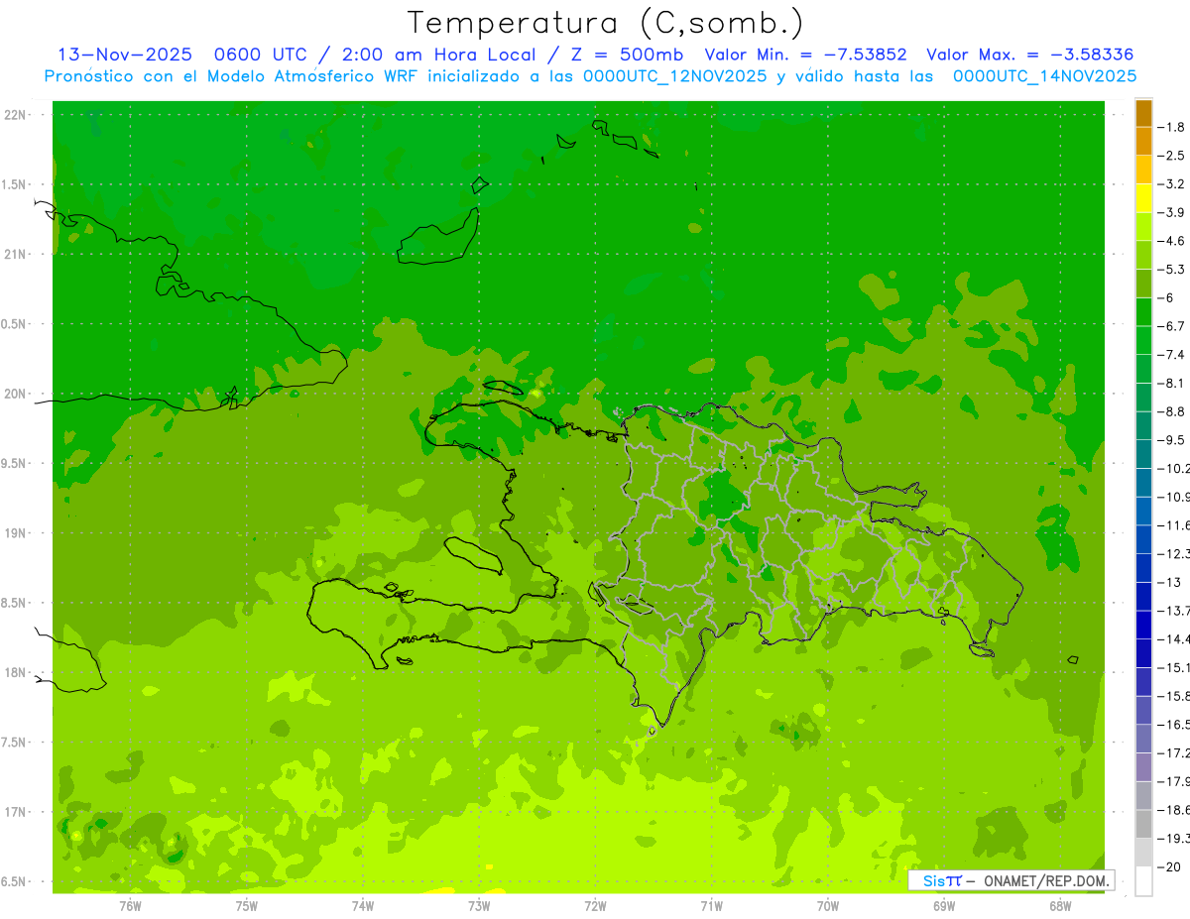Click the gray swatch between -18.6 and -19.3
The width and height of the screenshot is (1190, 919).
(1143, 824)
